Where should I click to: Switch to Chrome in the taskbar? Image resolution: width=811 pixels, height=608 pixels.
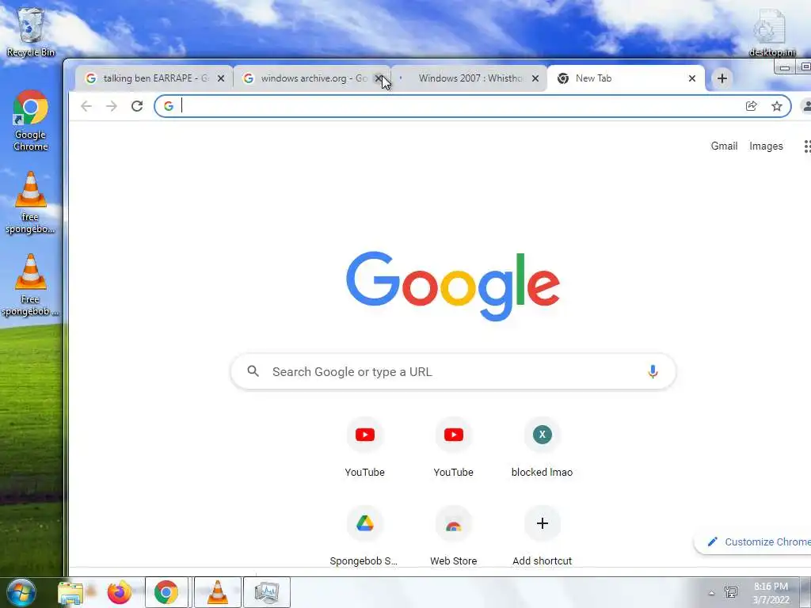(x=166, y=592)
